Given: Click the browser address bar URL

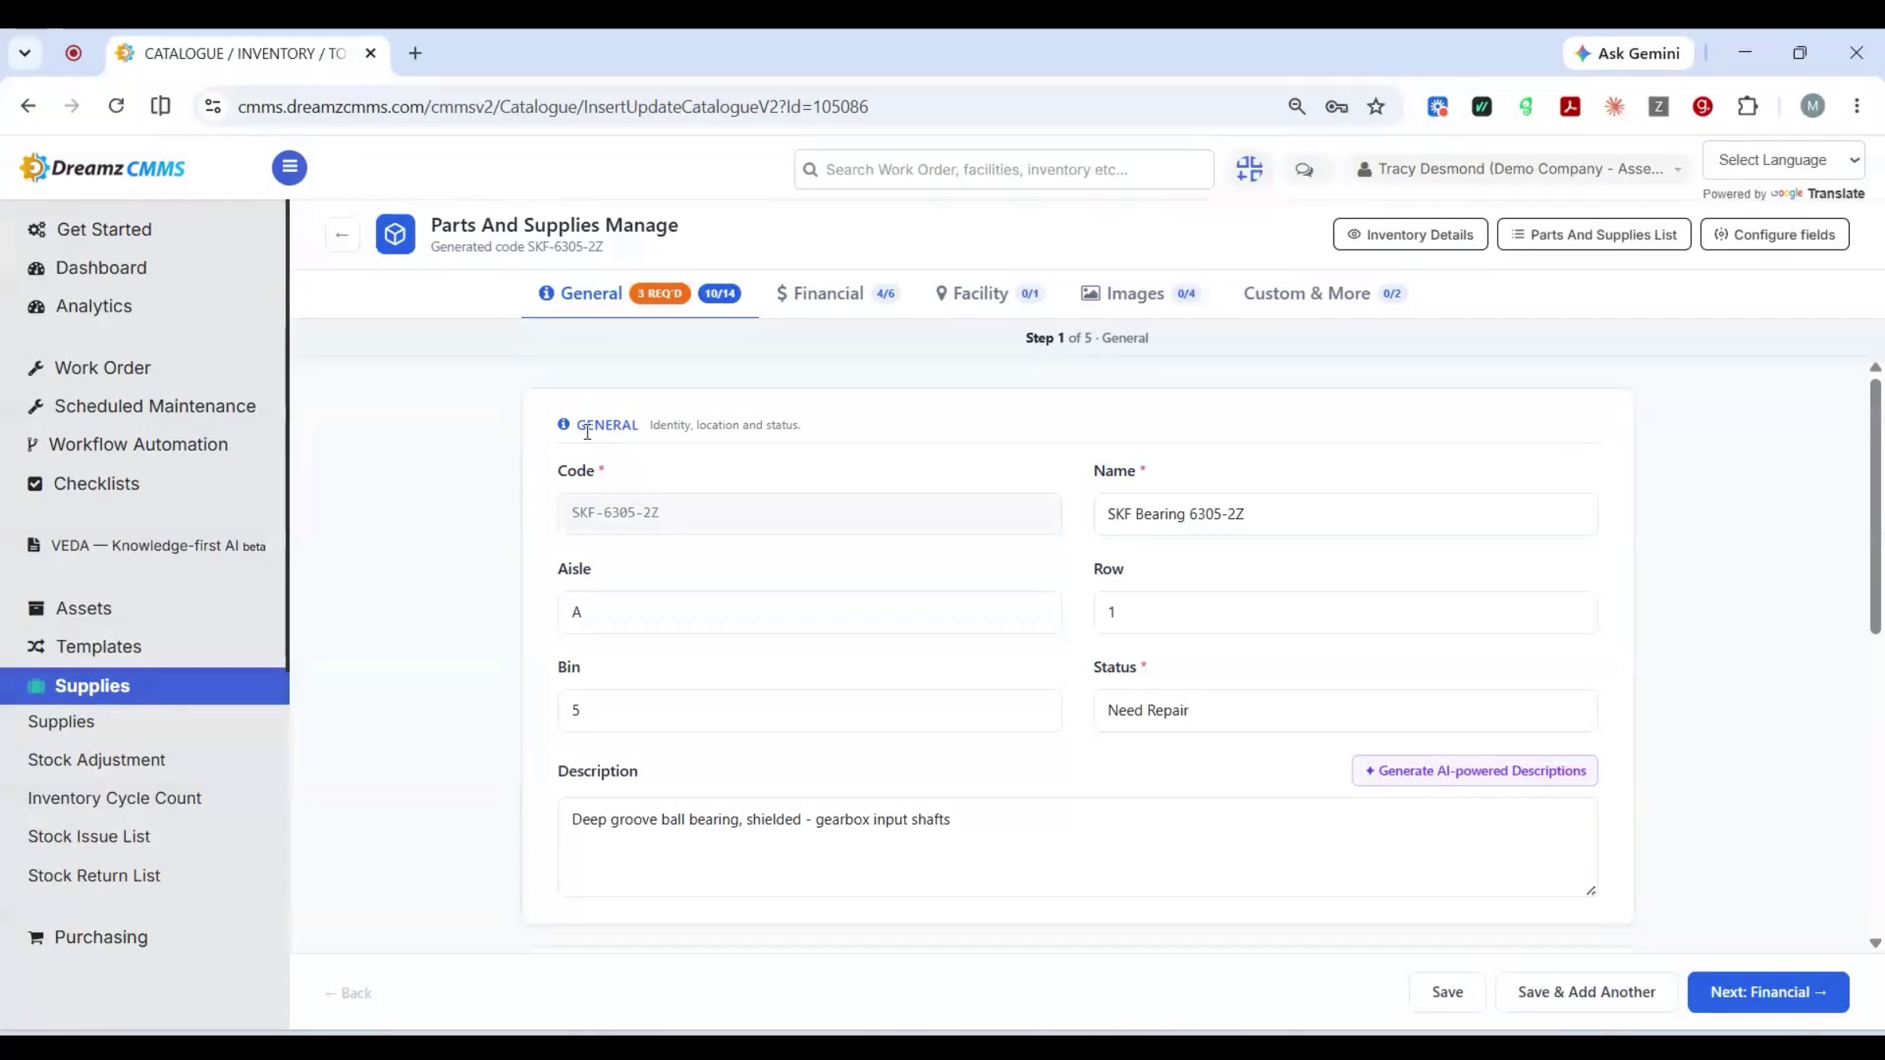Looking at the screenshot, I should tap(553, 107).
